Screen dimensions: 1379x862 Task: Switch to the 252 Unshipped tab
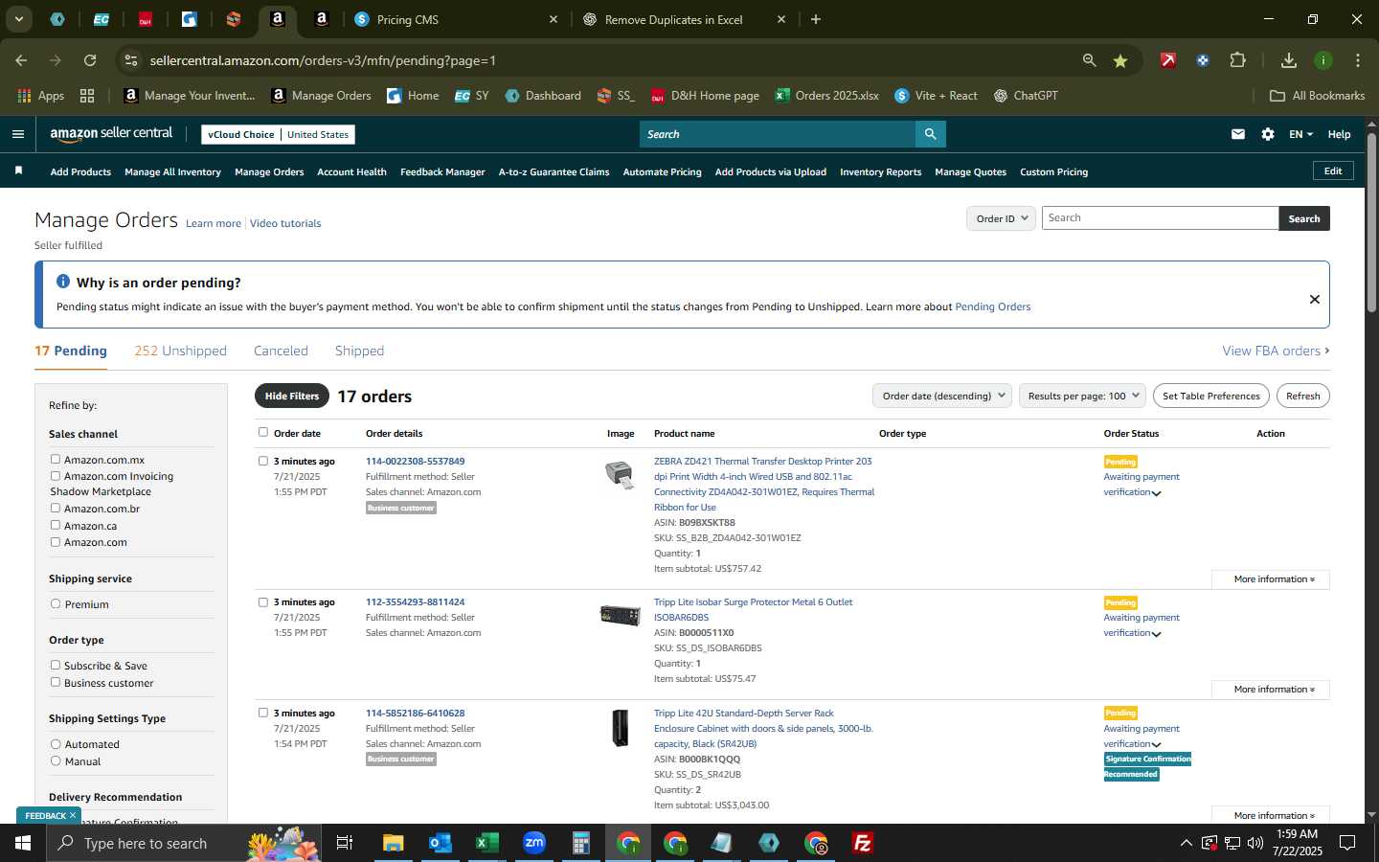pyautogui.click(x=180, y=351)
